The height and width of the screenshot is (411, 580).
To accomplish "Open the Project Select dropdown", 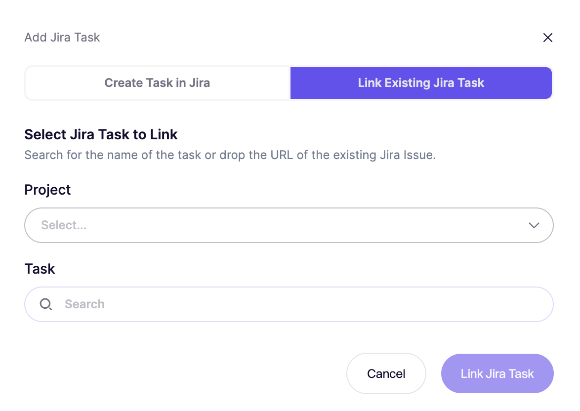I will coord(289,225).
